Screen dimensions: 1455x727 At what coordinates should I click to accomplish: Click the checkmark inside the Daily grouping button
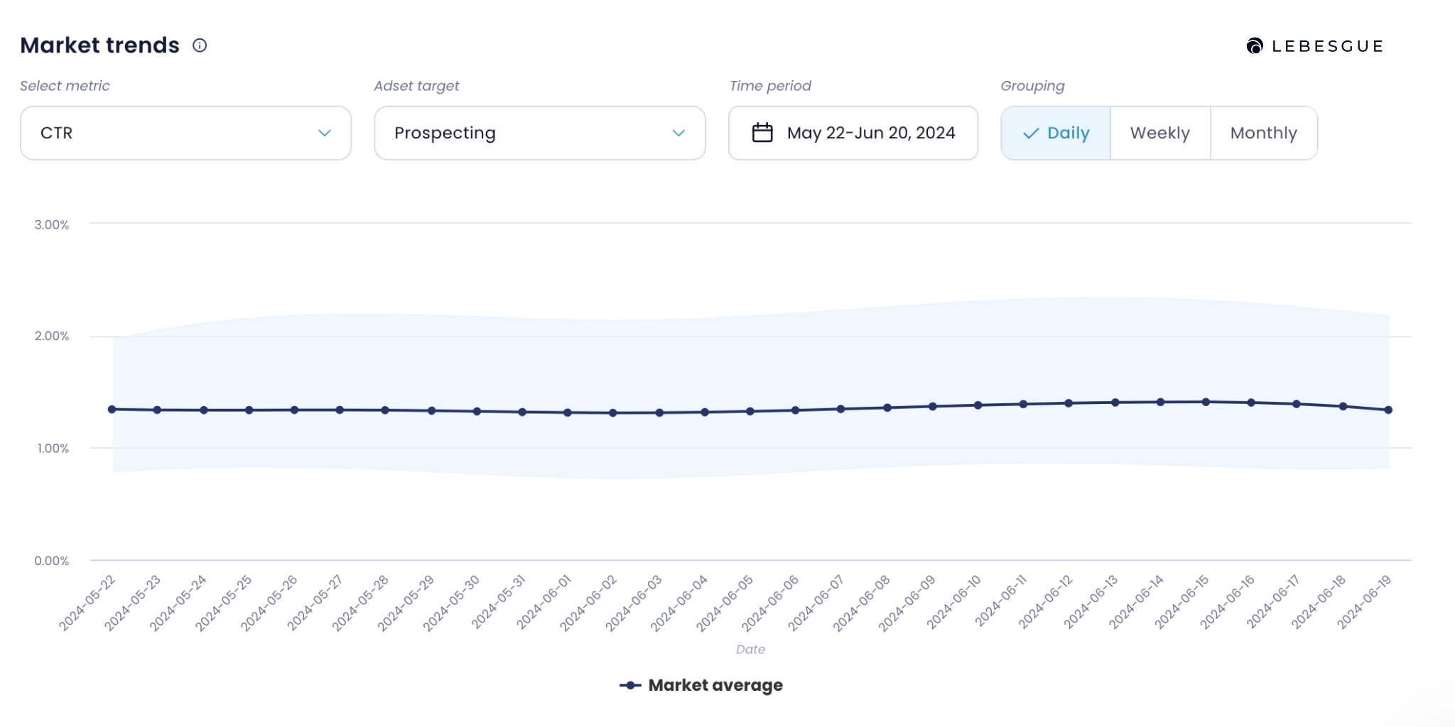coord(1032,133)
